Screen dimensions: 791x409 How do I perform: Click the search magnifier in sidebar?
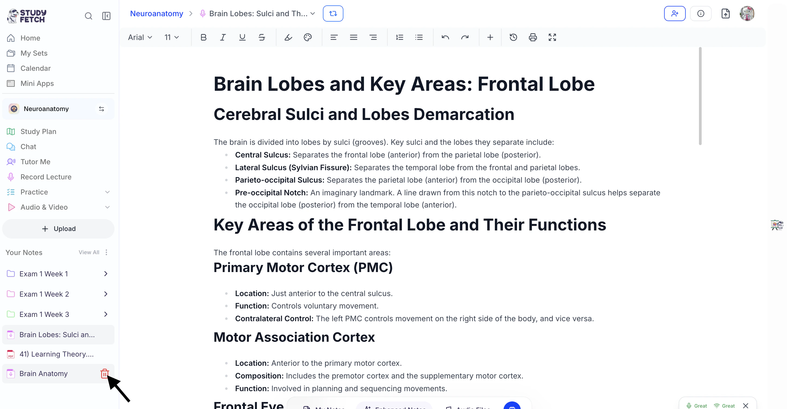(89, 16)
